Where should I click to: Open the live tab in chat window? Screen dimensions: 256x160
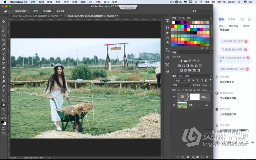pos(221,19)
